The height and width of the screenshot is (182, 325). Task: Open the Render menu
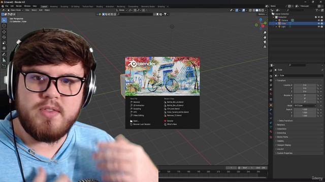19,6
